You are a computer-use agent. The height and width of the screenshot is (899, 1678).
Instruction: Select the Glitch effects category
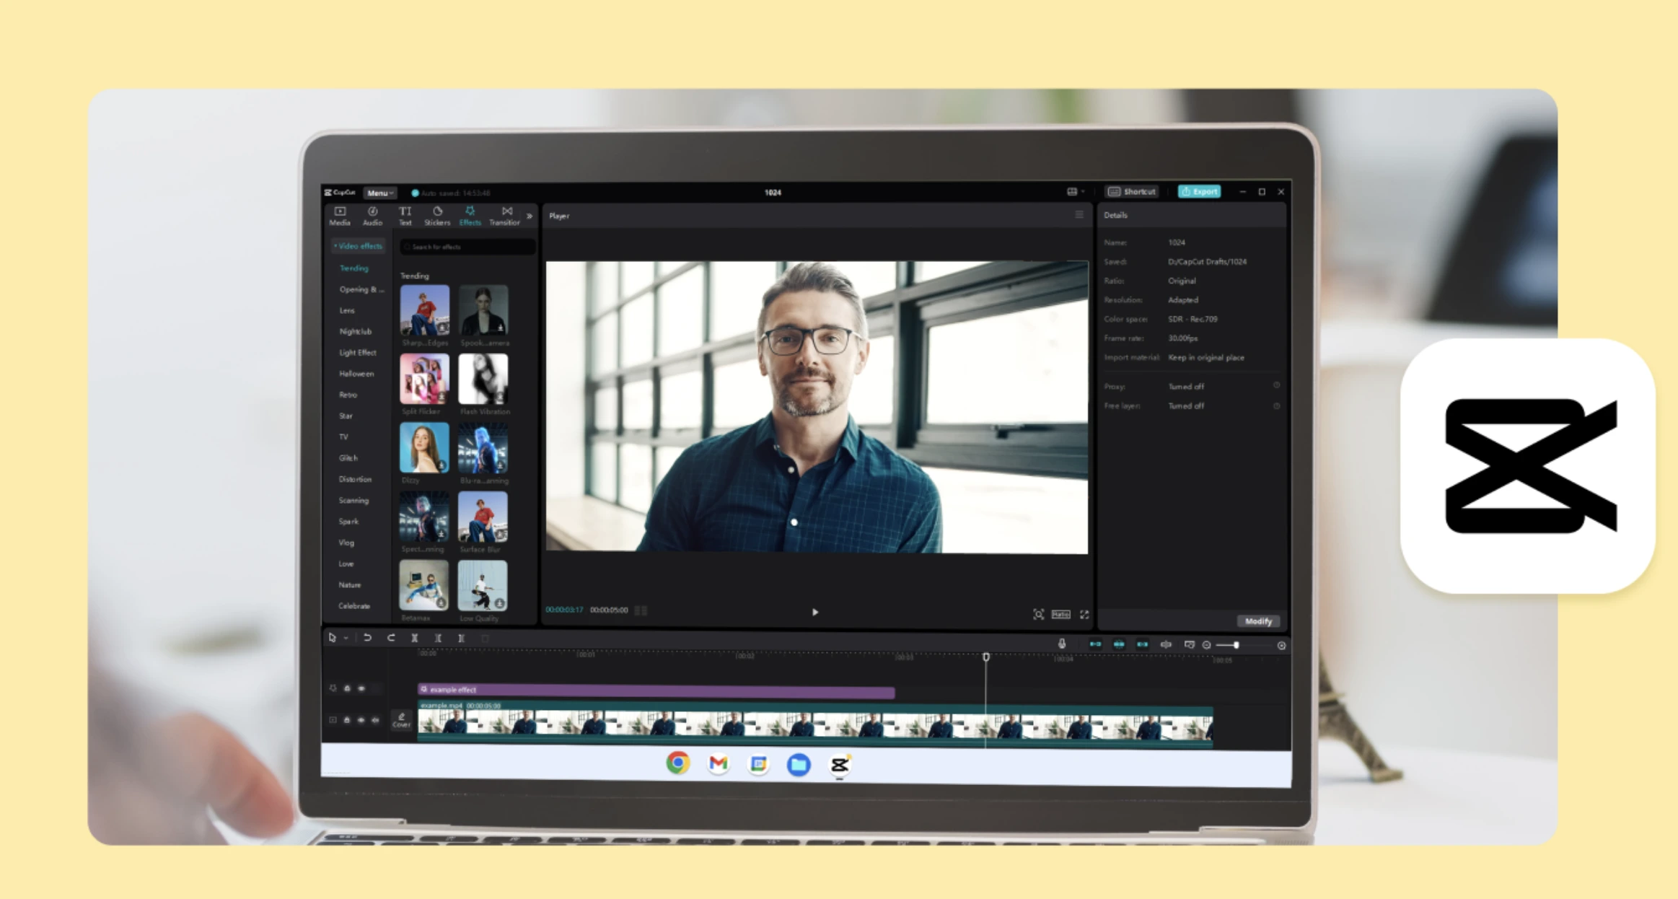pyautogui.click(x=348, y=458)
